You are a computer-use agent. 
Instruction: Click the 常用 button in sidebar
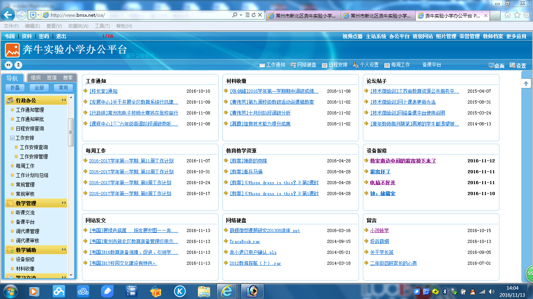coord(63,88)
